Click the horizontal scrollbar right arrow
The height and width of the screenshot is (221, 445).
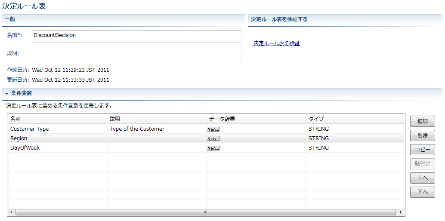pyautogui.click(x=401, y=212)
